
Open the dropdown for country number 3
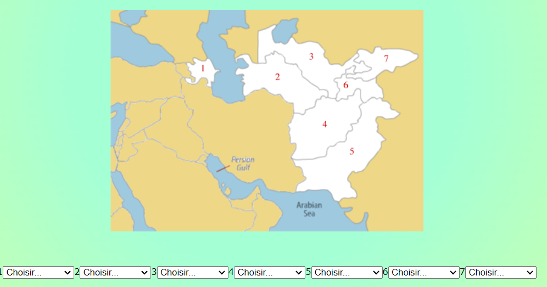point(192,272)
